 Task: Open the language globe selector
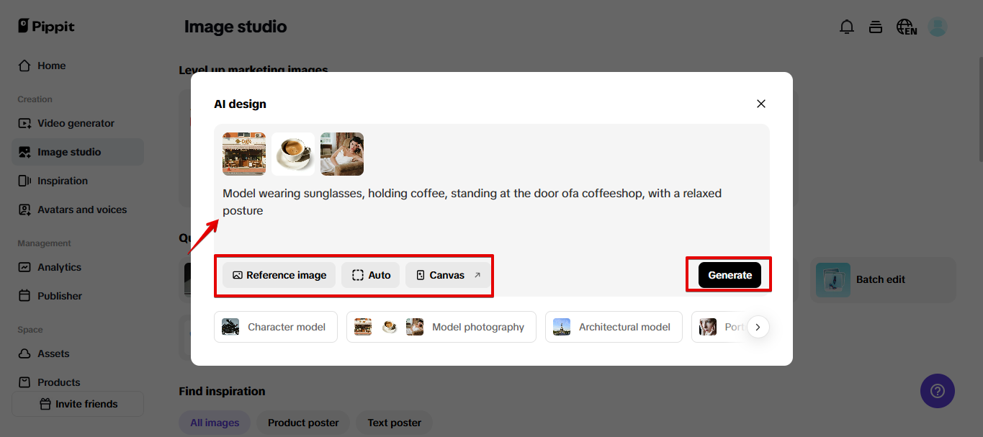tap(906, 27)
